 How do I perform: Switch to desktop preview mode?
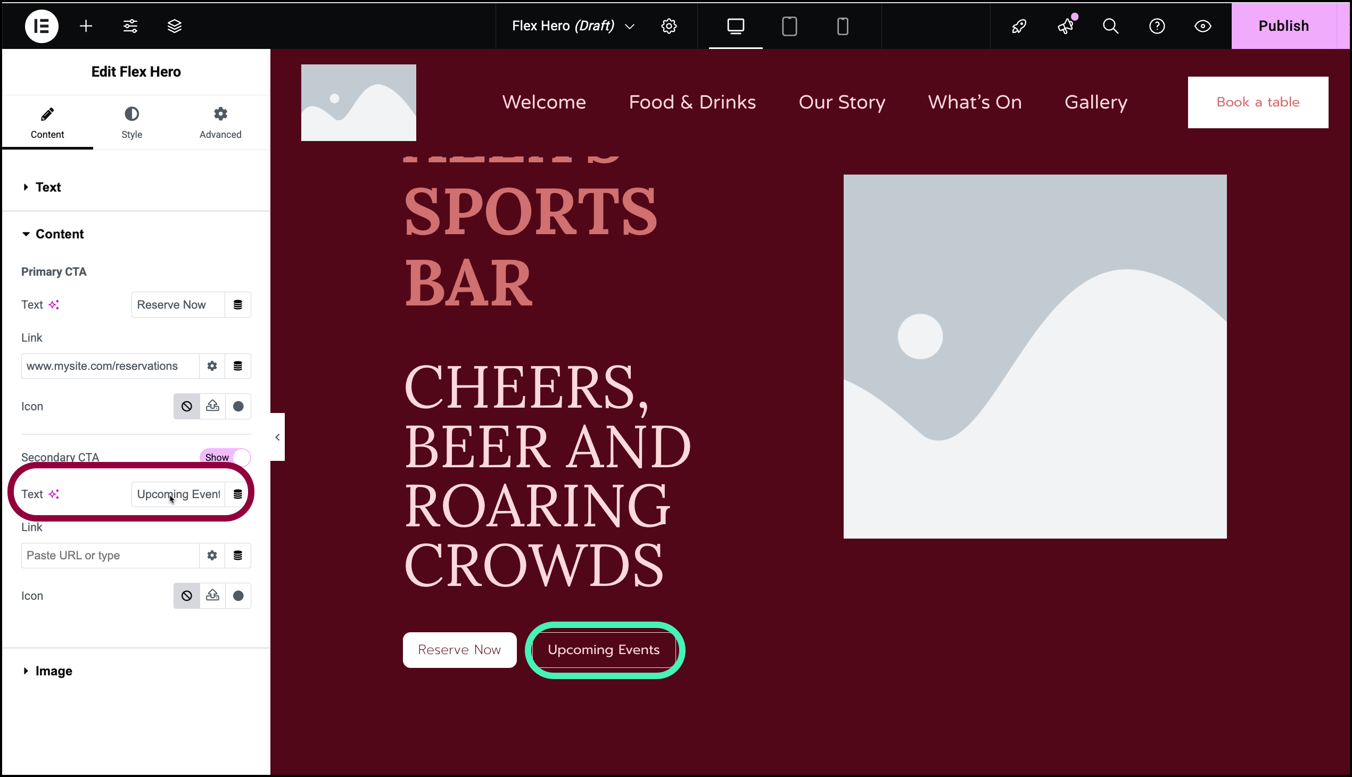click(736, 26)
